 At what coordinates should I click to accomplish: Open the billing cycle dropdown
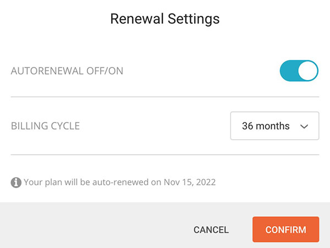pos(274,126)
